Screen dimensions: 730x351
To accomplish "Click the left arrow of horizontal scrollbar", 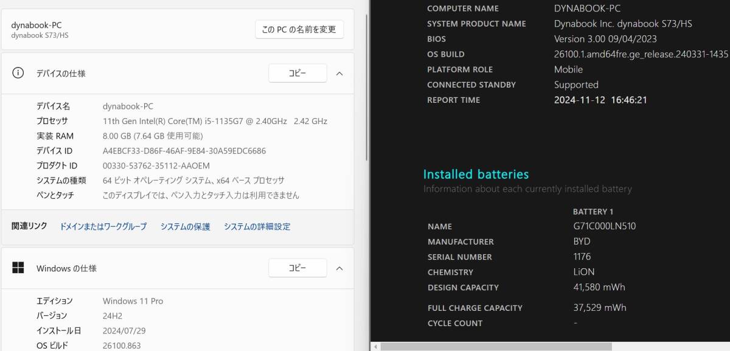I will click(376, 347).
